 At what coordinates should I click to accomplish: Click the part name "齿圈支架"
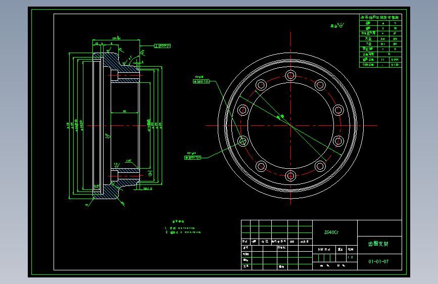click(x=378, y=244)
